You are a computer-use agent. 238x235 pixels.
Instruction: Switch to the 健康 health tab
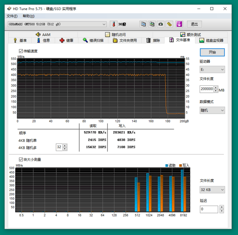(66, 40)
